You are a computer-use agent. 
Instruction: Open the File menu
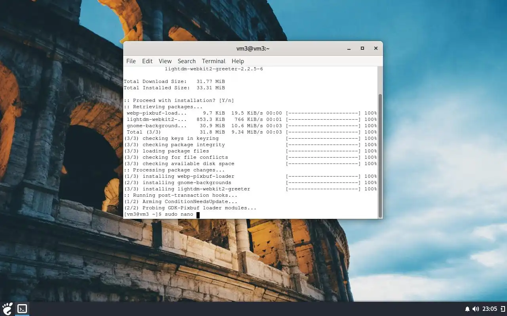[x=131, y=61]
